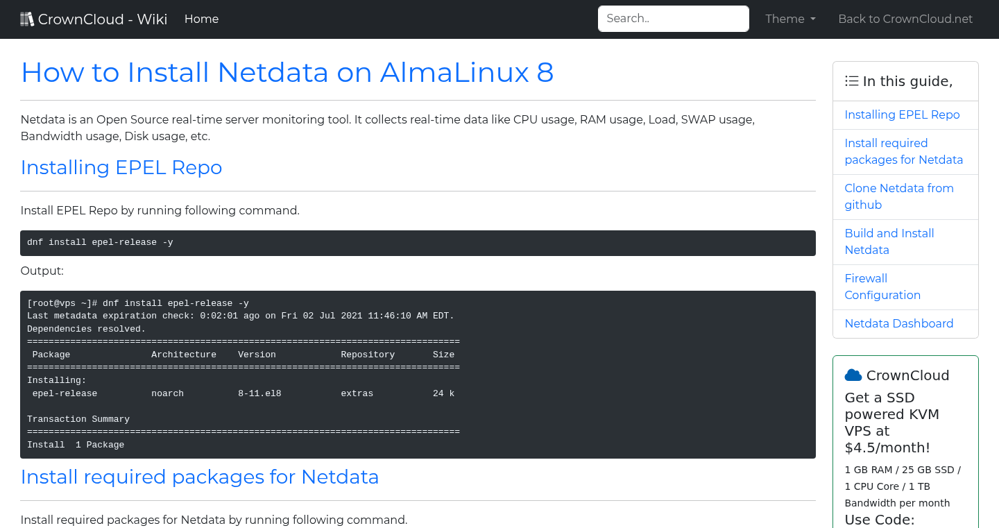Click the CrownCloud Wiki books logo icon
Viewport: 999px width, 528px height.
(27, 18)
